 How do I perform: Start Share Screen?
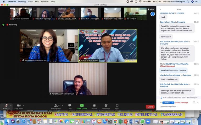(82, 107)
